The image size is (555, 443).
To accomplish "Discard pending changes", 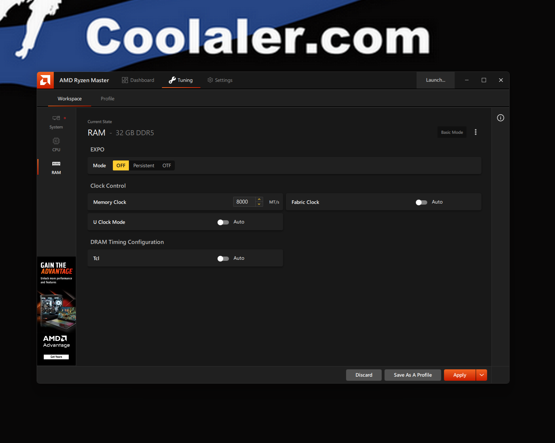I will 364,375.
